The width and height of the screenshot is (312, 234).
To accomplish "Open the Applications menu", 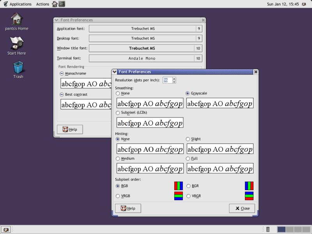I will point(17,4).
